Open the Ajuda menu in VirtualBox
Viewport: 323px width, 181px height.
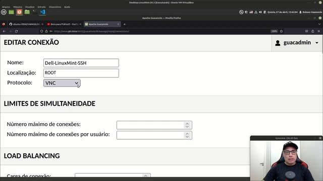tap(67, 7)
